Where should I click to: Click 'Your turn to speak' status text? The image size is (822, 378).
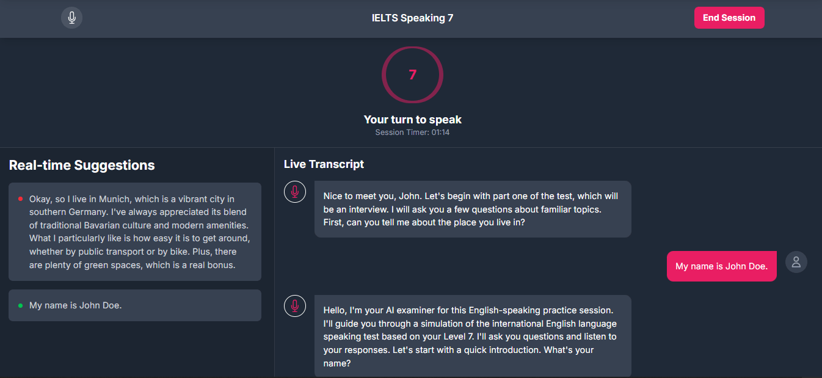413,120
